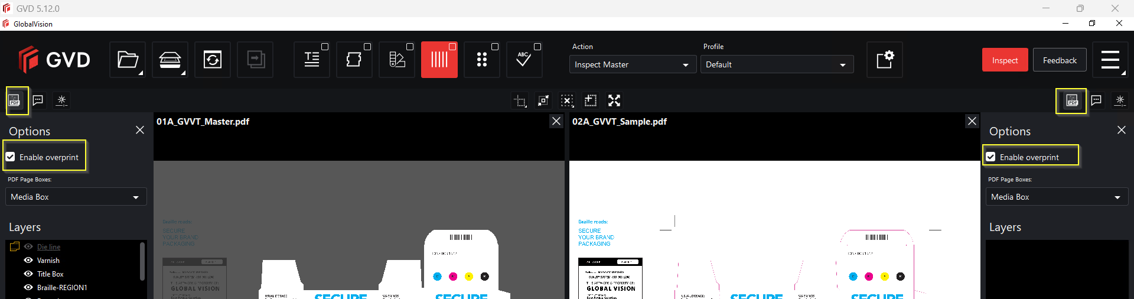Open the hamburger main menu
Viewport: 1134px width, 299px height.
coord(1110,60)
